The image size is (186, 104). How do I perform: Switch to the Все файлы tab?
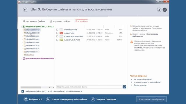coord(81,21)
